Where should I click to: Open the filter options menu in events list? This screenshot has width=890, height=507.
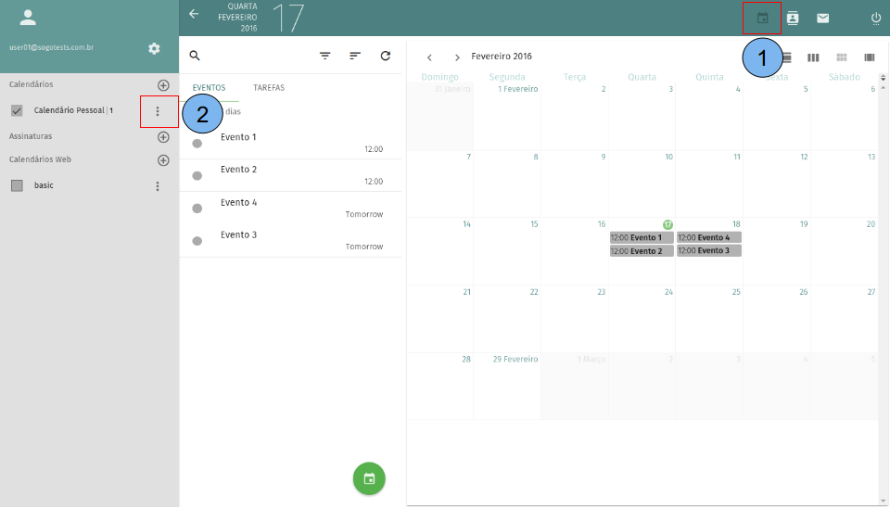[x=325, y=56]
